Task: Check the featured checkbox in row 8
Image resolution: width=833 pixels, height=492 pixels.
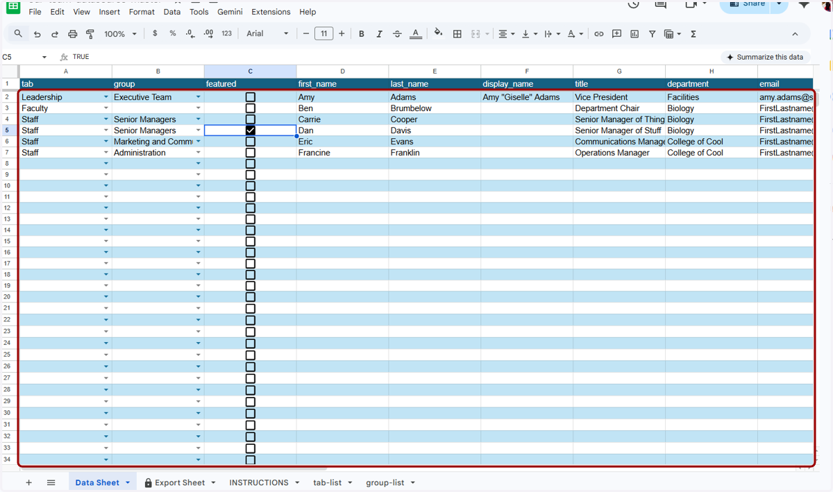Action: 251,164
